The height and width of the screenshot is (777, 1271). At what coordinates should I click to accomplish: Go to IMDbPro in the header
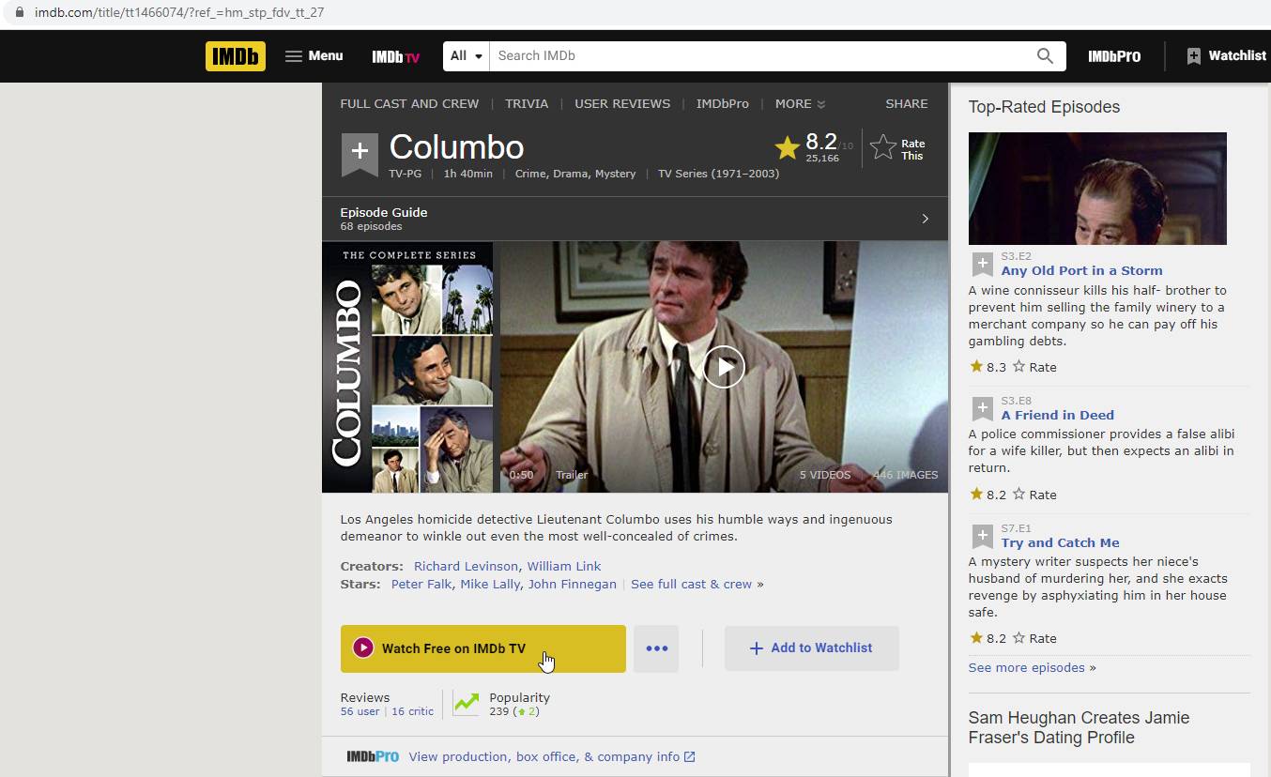point(1114,56)
